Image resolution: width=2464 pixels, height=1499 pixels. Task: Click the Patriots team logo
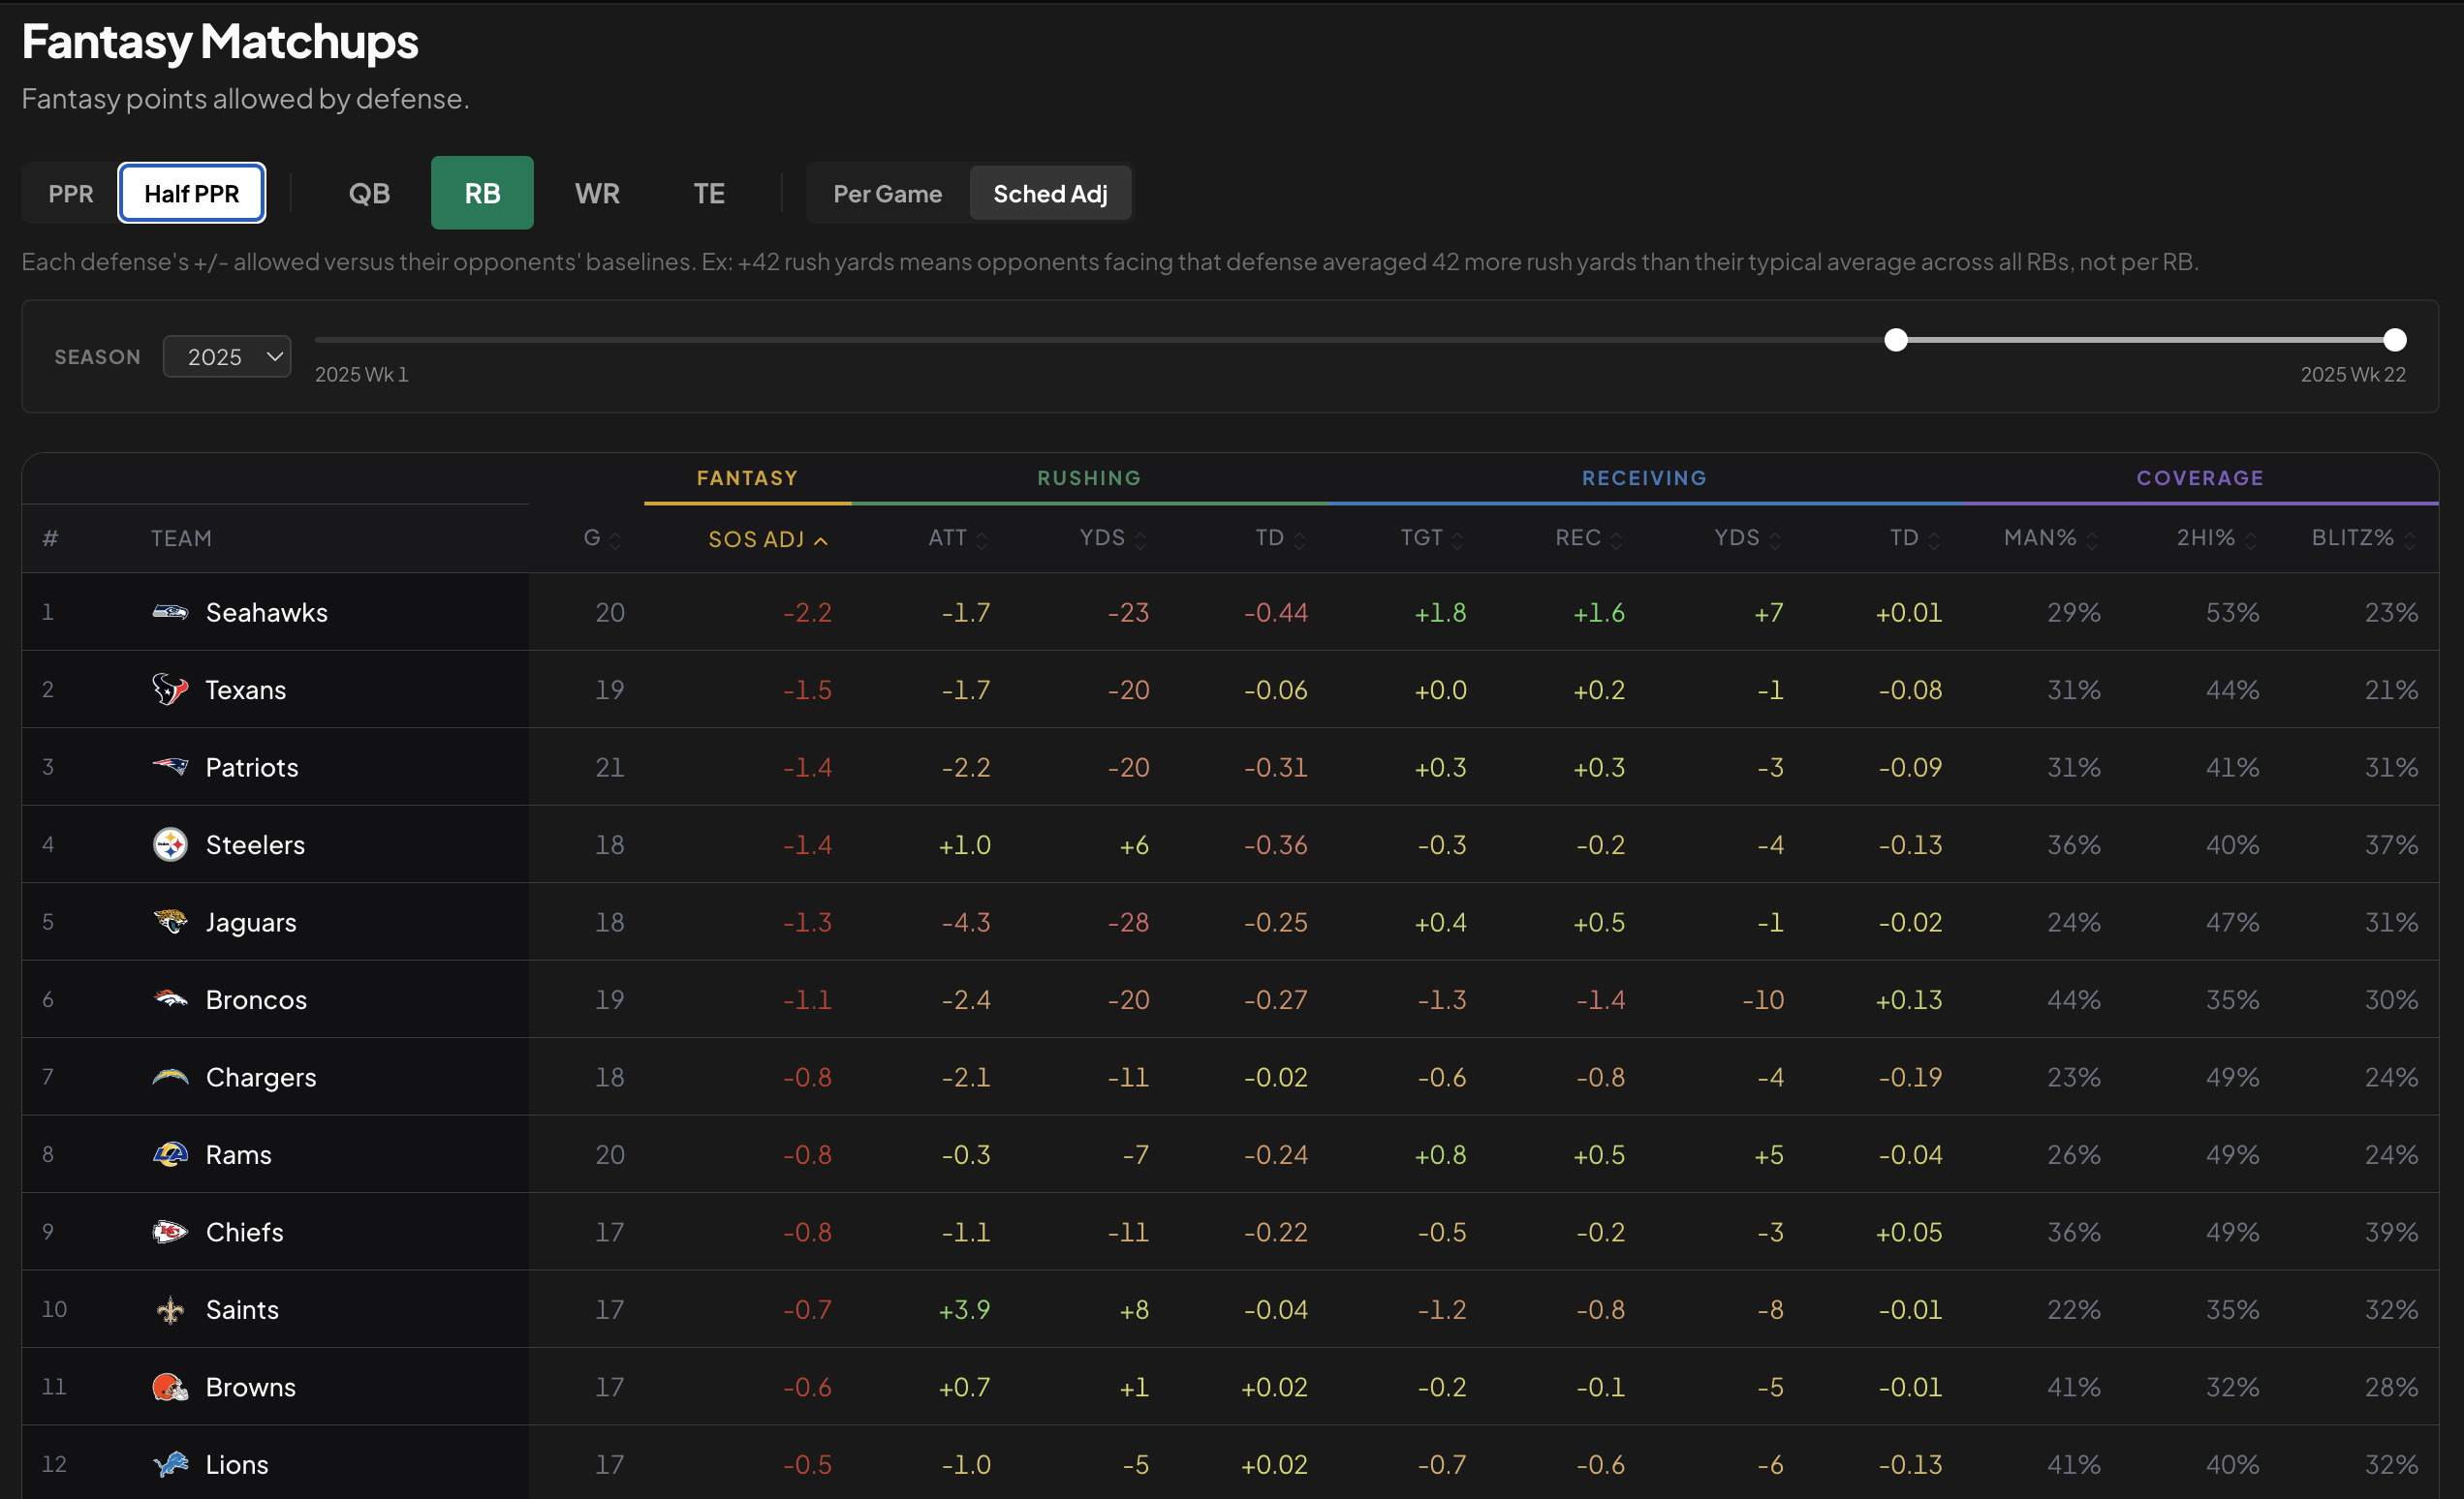(170, 767)
